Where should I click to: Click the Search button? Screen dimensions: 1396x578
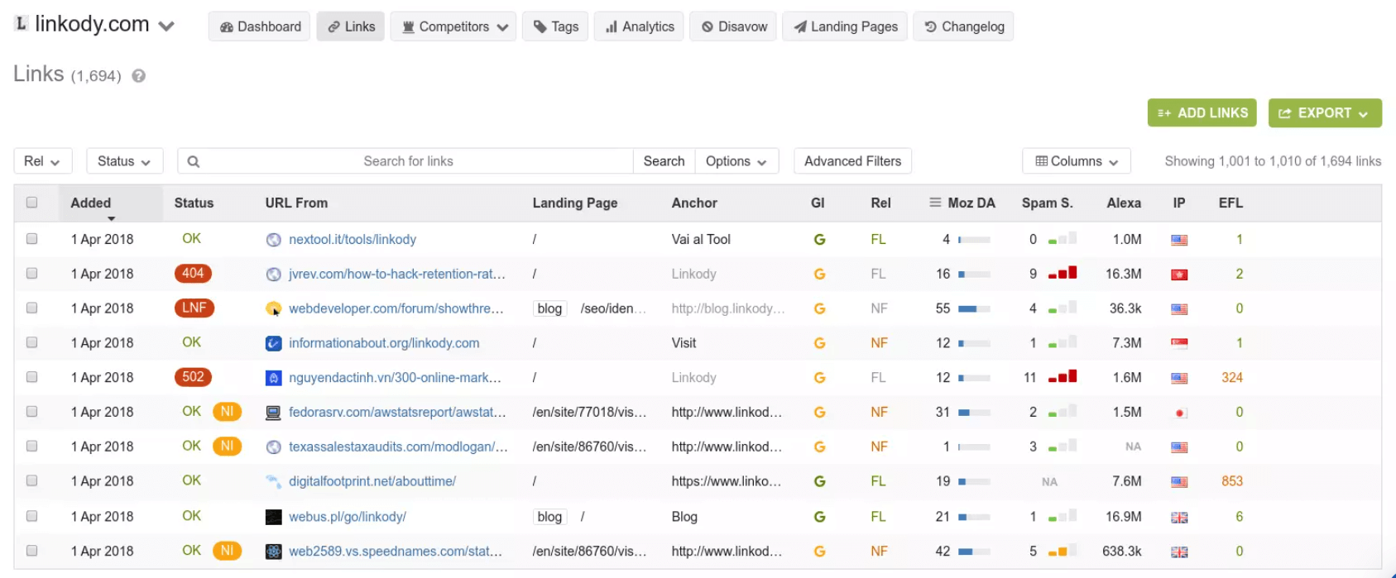pos(664,161)
